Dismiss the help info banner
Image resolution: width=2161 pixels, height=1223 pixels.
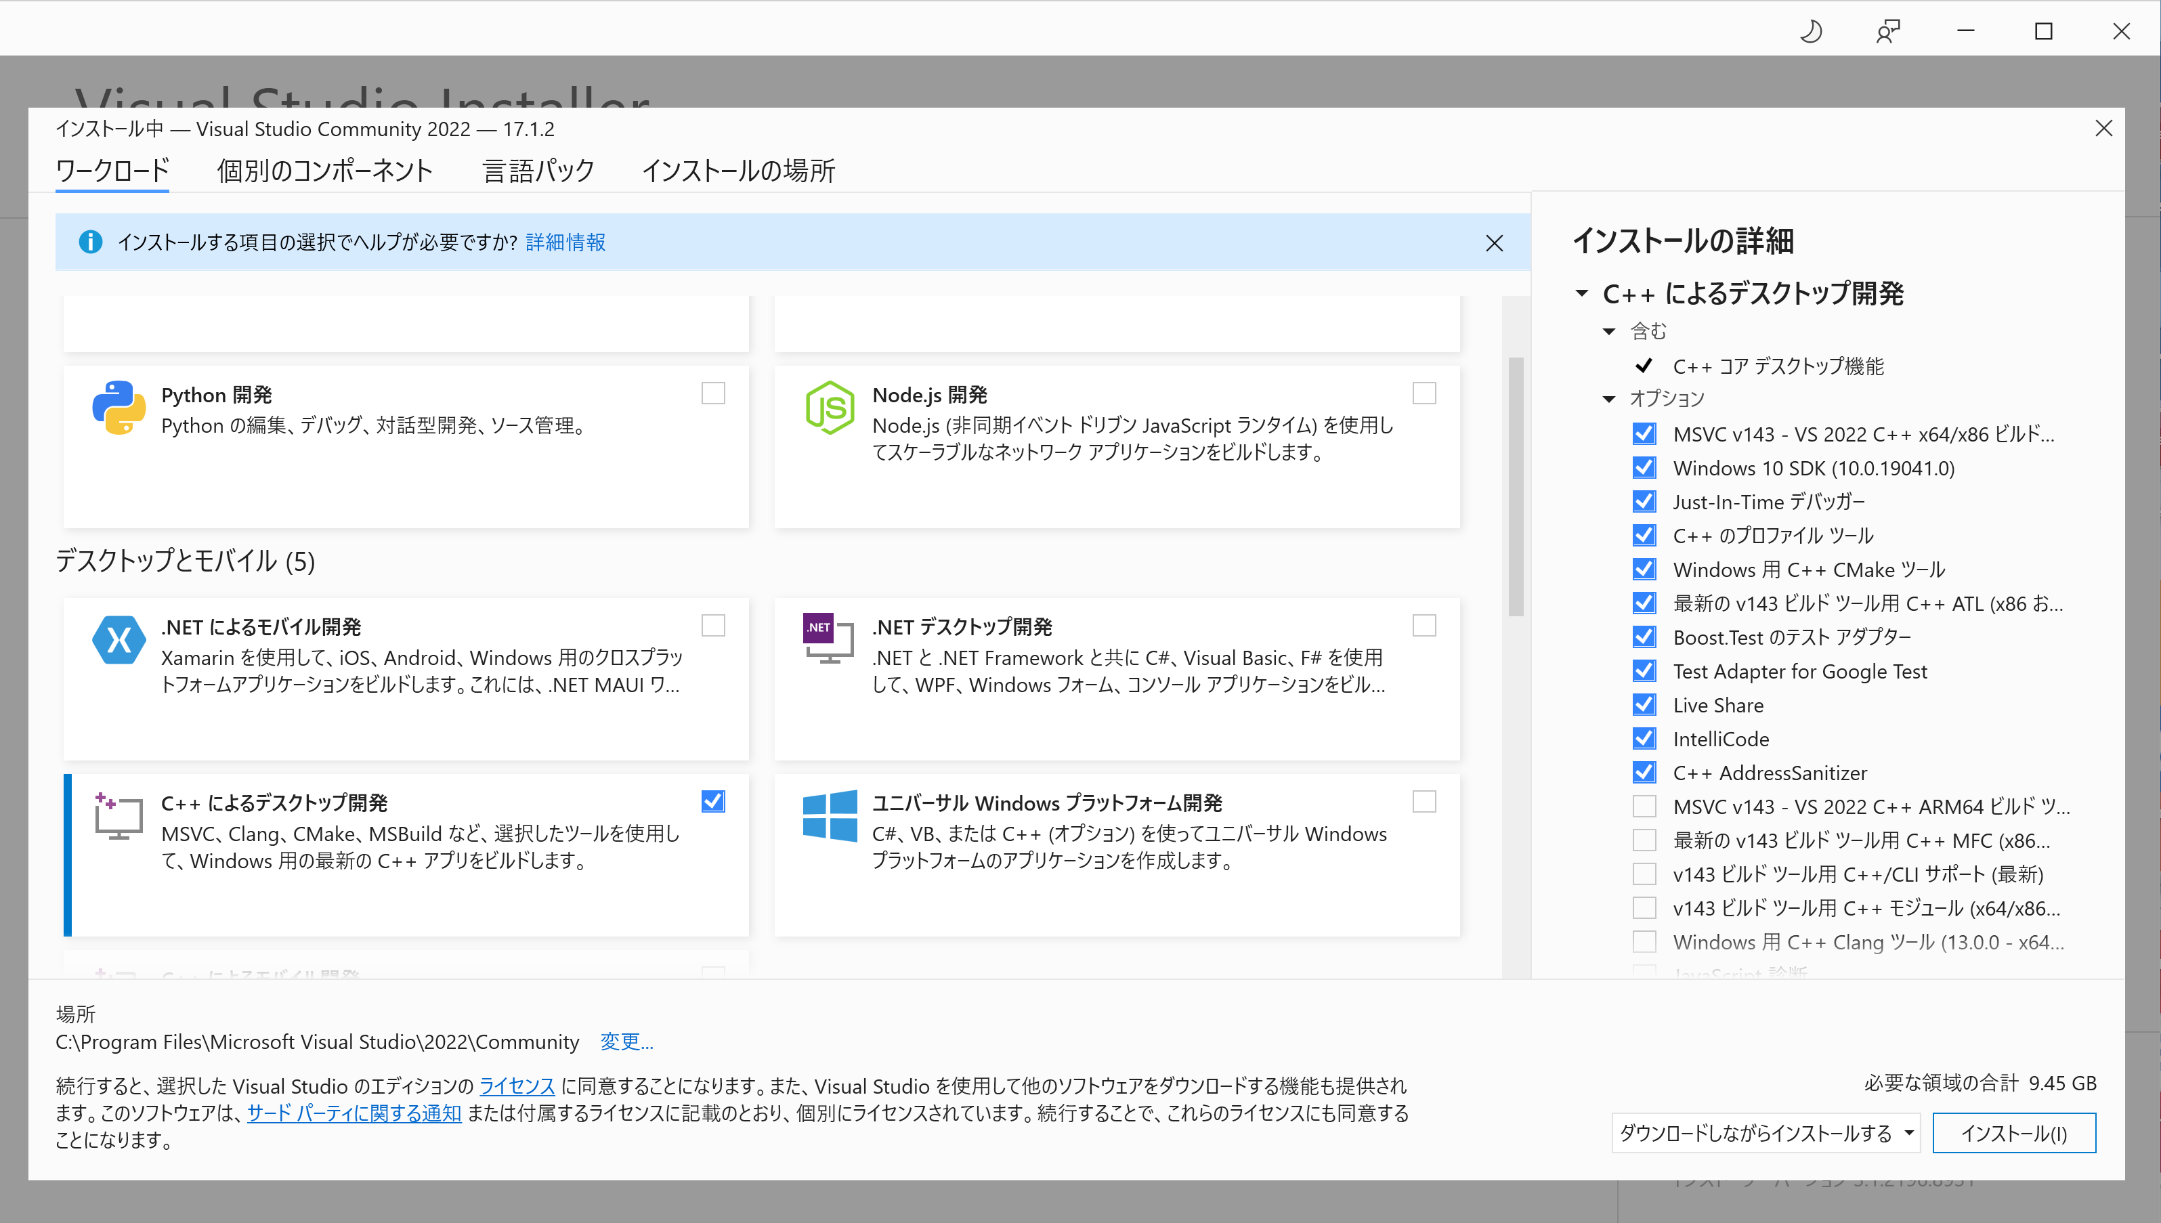pos(1494,242)
